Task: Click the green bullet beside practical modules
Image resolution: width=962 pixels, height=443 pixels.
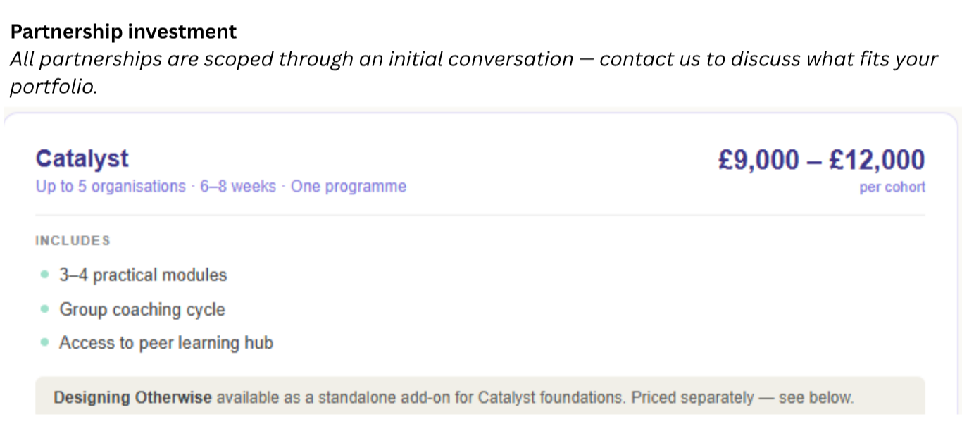Action: [x=45, y=275]
